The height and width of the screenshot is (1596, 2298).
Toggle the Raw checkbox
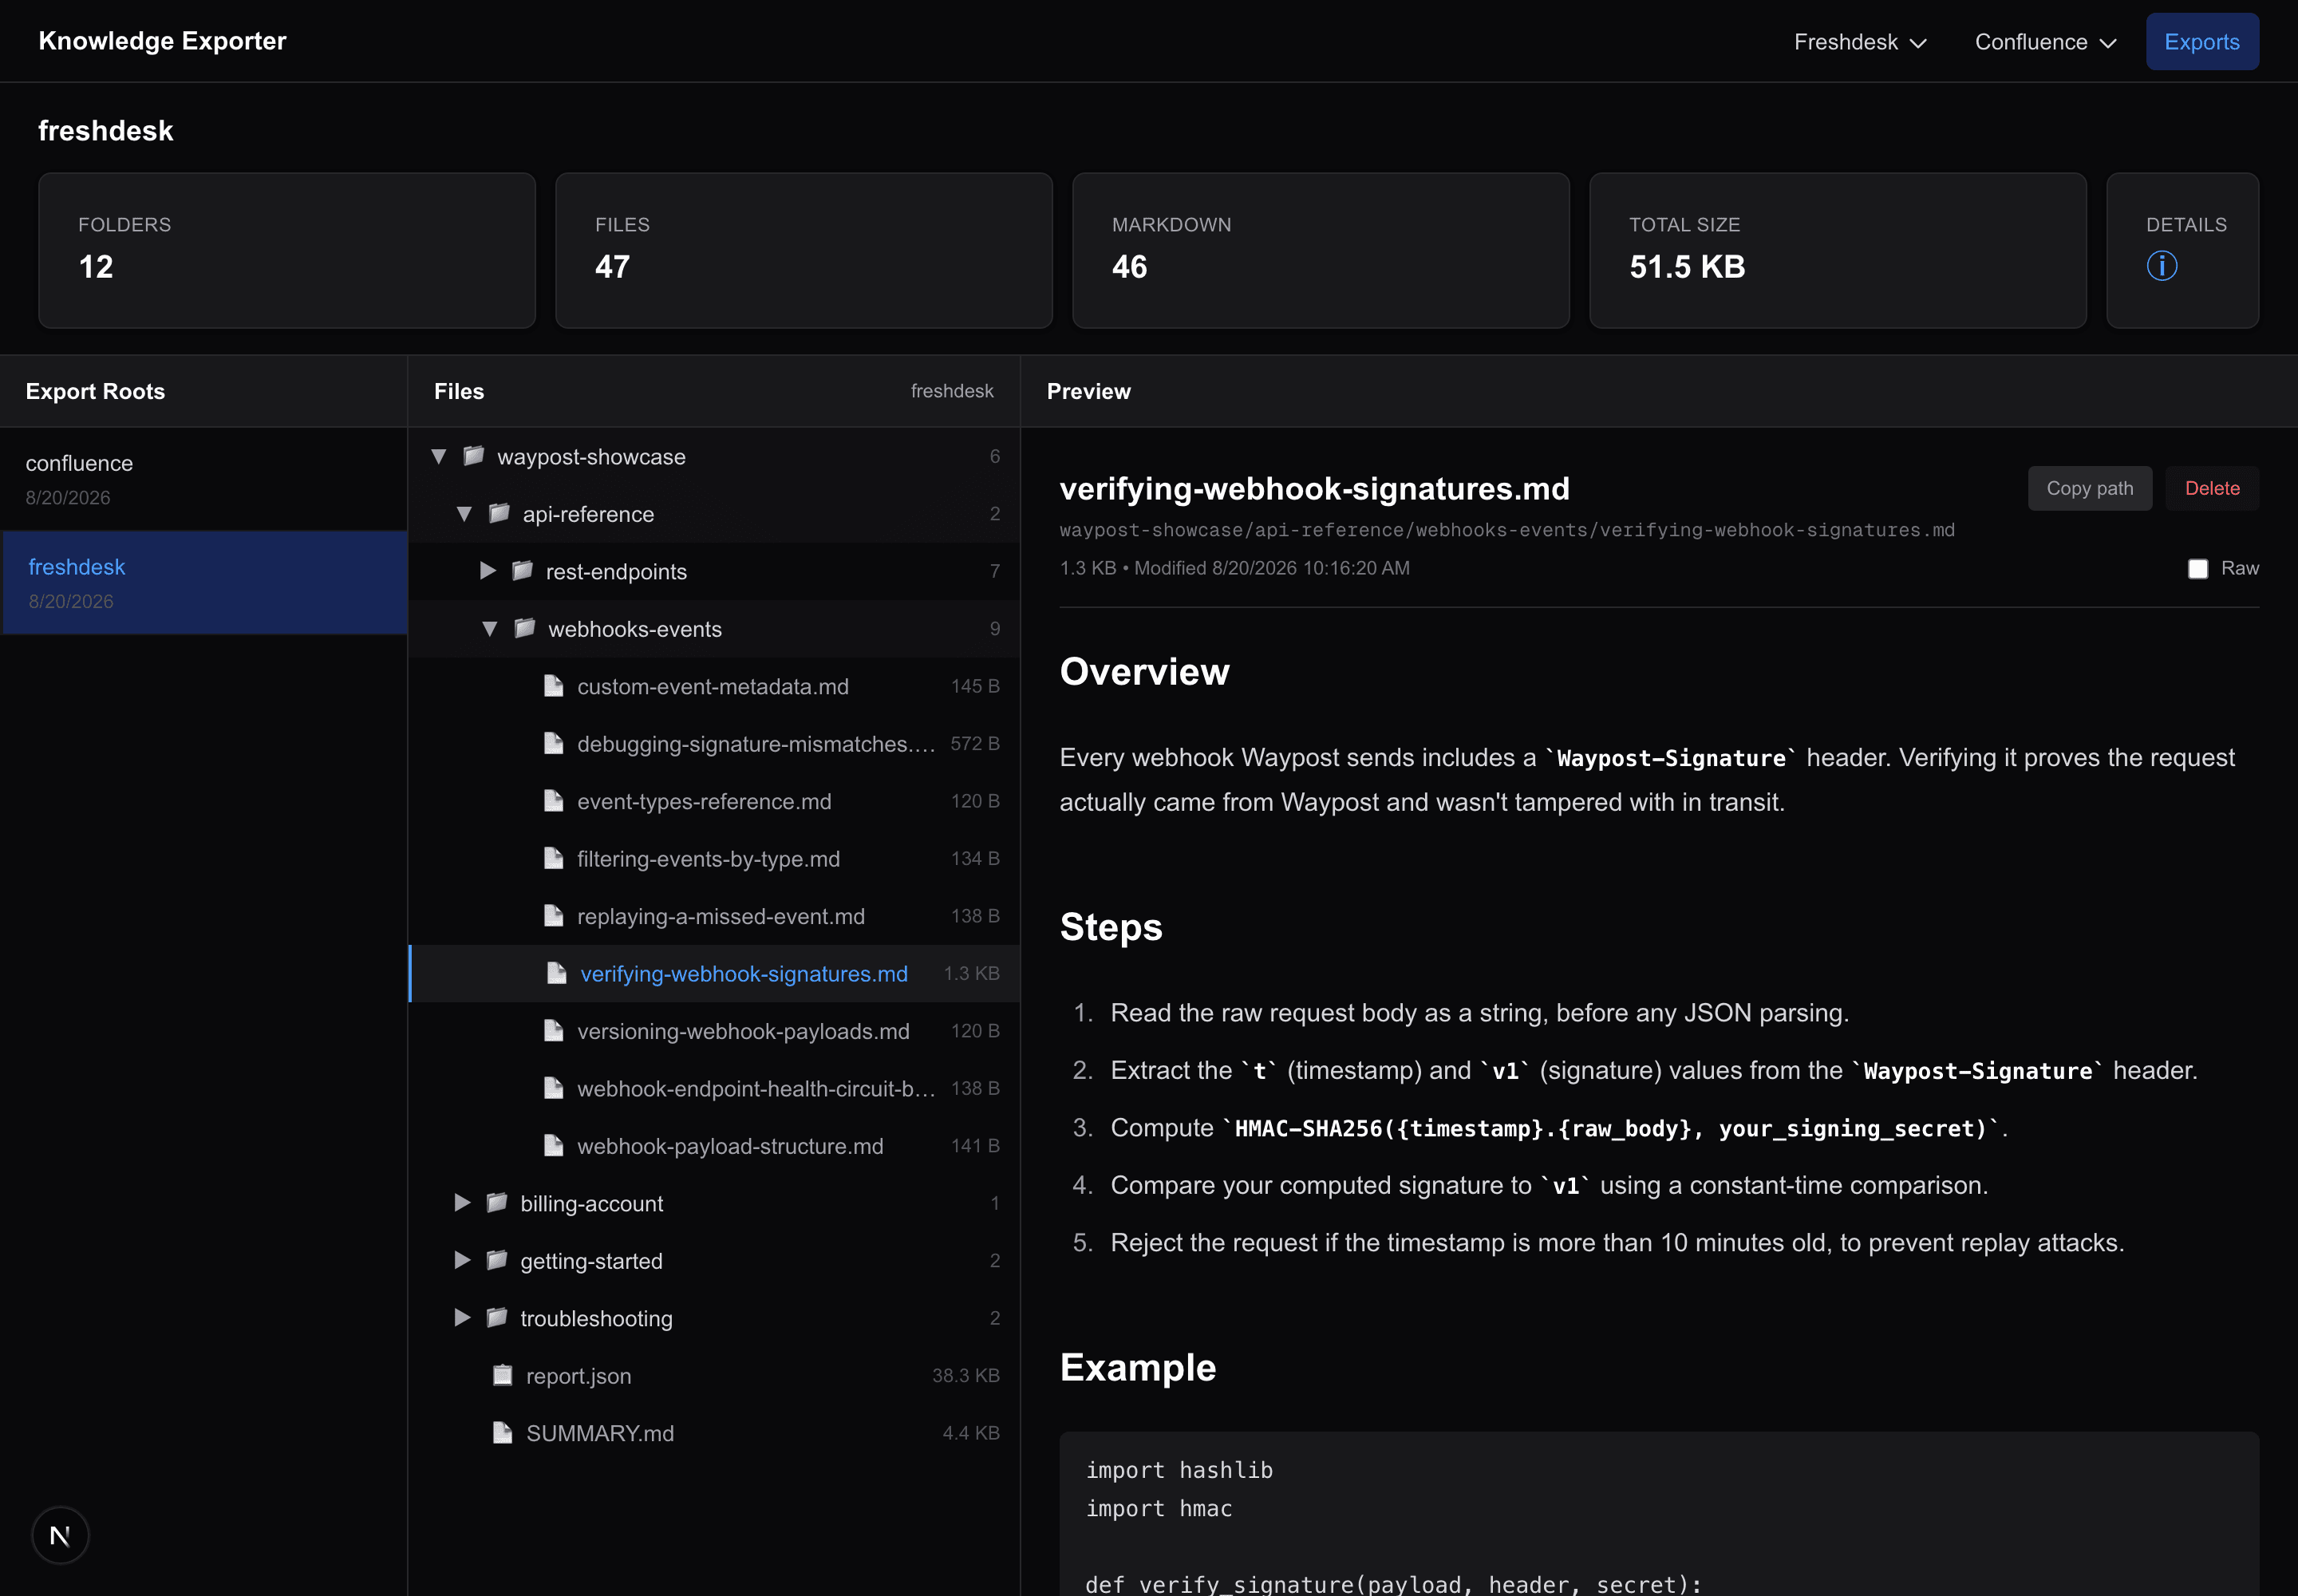coord(2197,569)
